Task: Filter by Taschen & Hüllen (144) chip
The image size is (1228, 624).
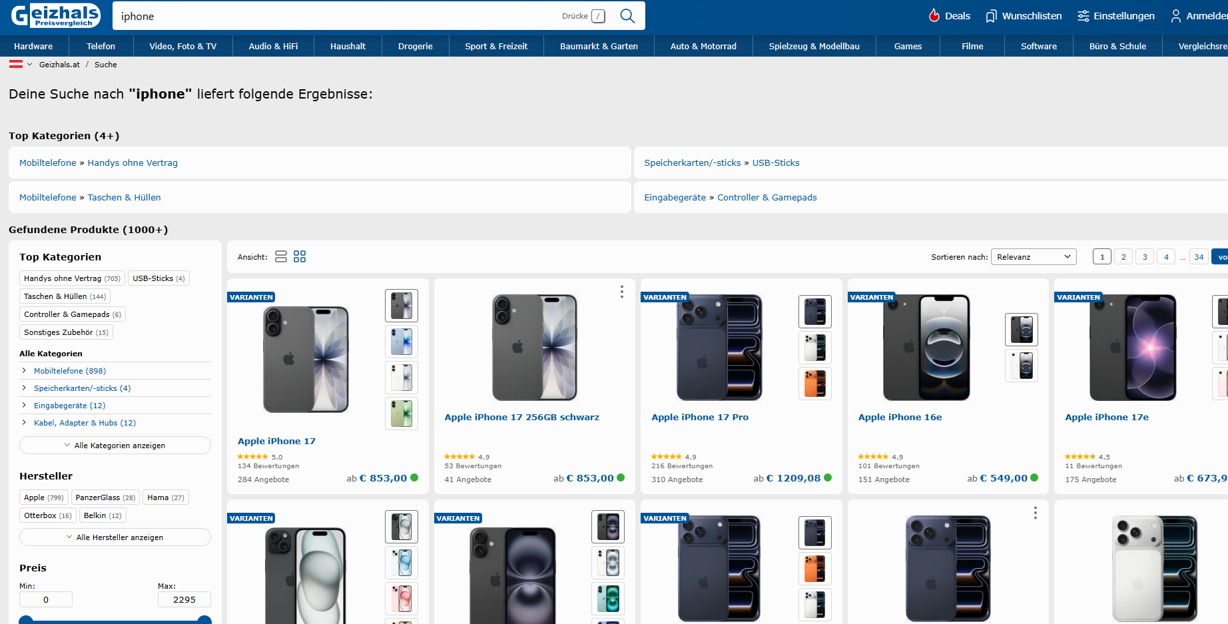Action: click(65, 296)
